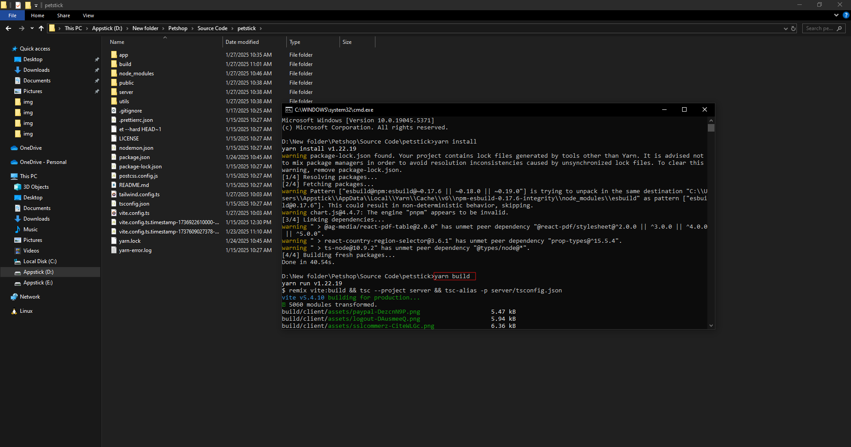The image size is (851, 447).
Task: Select the Linux item in navigation pane
Action: click(x=26, y=311)
